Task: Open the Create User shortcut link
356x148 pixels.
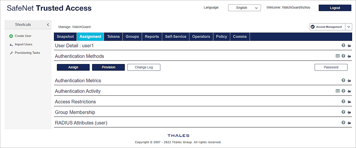Action: point(23,36)
